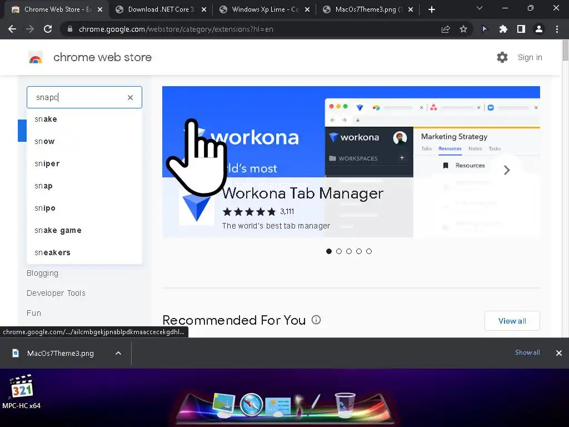Screen dimensions: 569x427
Task: Select the second carousel dot
Action: click(339, 251)
